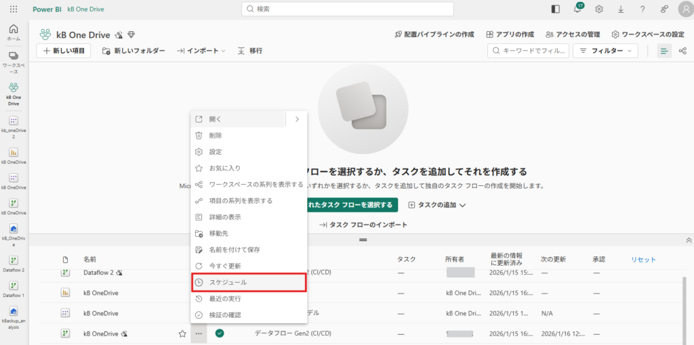The image size is (694, 345).
Task: Click the top search box
Action: coord(348,9)
